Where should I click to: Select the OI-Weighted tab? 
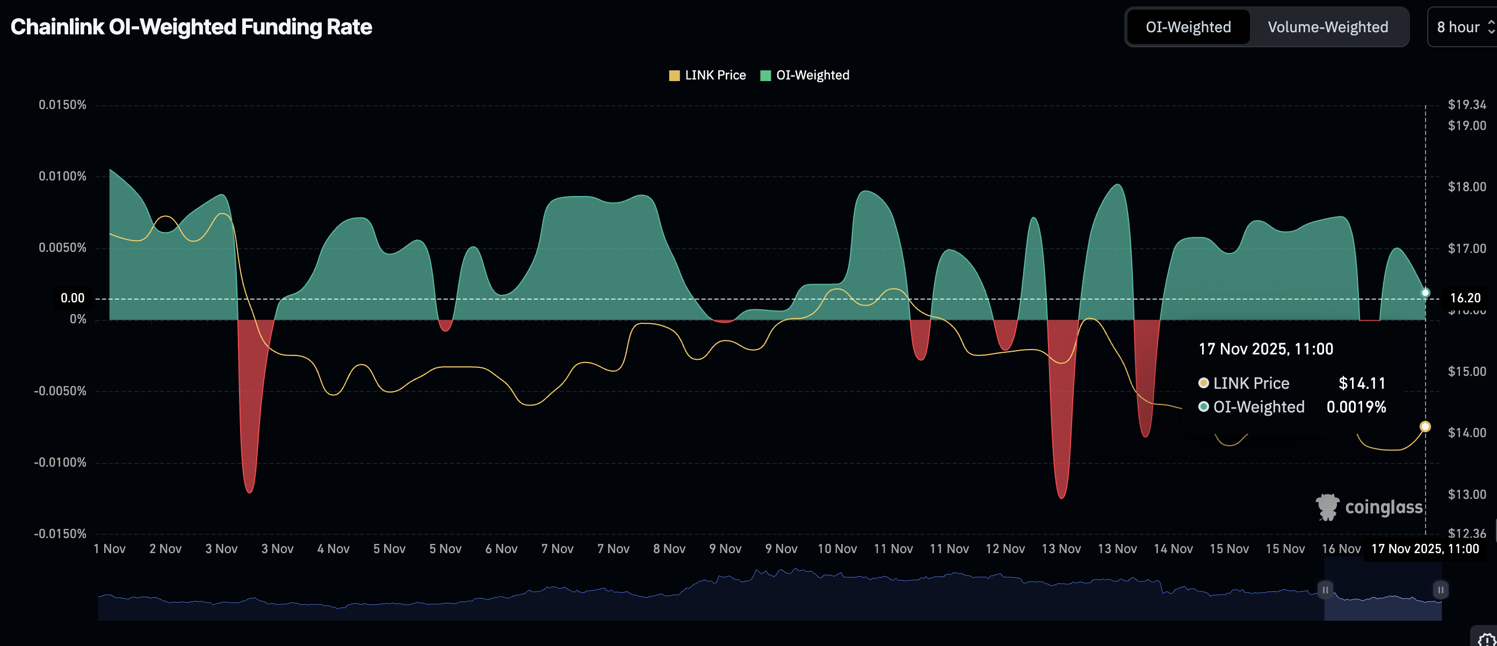tap(1188, 27)
